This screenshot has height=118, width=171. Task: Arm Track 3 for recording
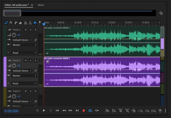35,91
